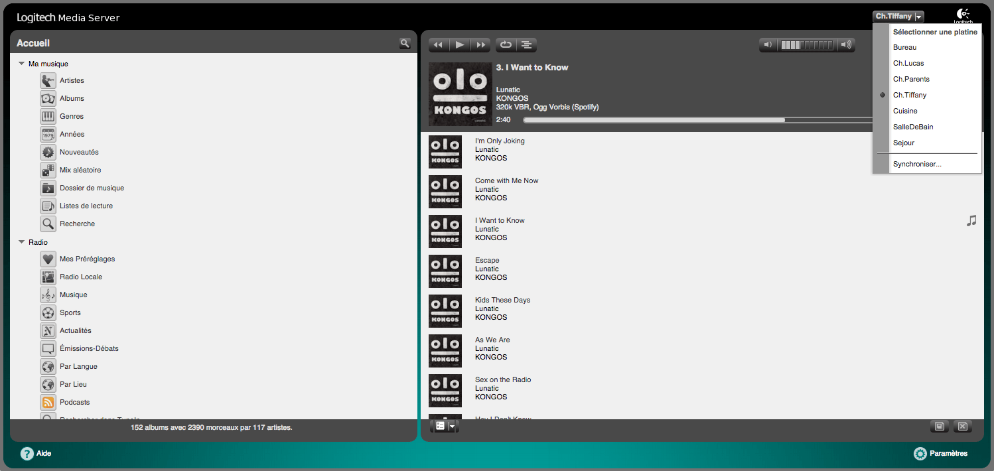The height and width of the screenshot is (471, 994).
Task: Click the Accueil panel title
Action: click(33, 43)
